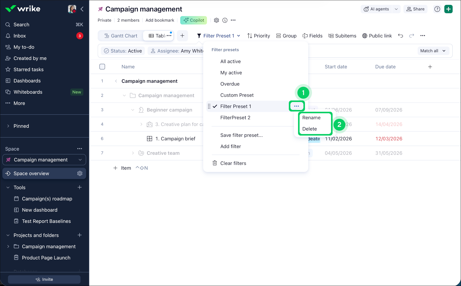461x286 pixels.
Task: Open Subitems options
Action: tap(342, 36)
